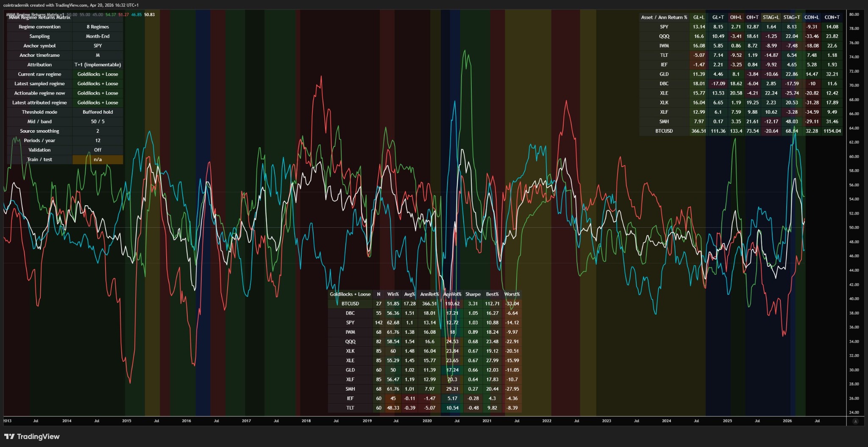Select the GLD row in annual returns matrix
The image size is (868, 447).
[665, 74]
